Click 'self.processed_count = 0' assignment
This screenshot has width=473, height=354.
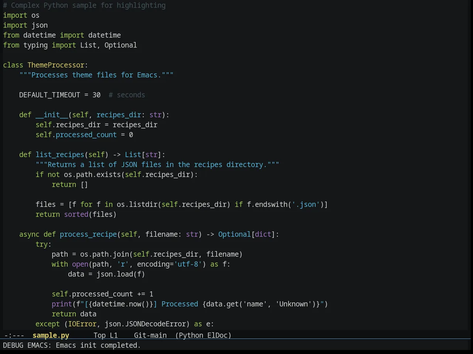[84, 135]
